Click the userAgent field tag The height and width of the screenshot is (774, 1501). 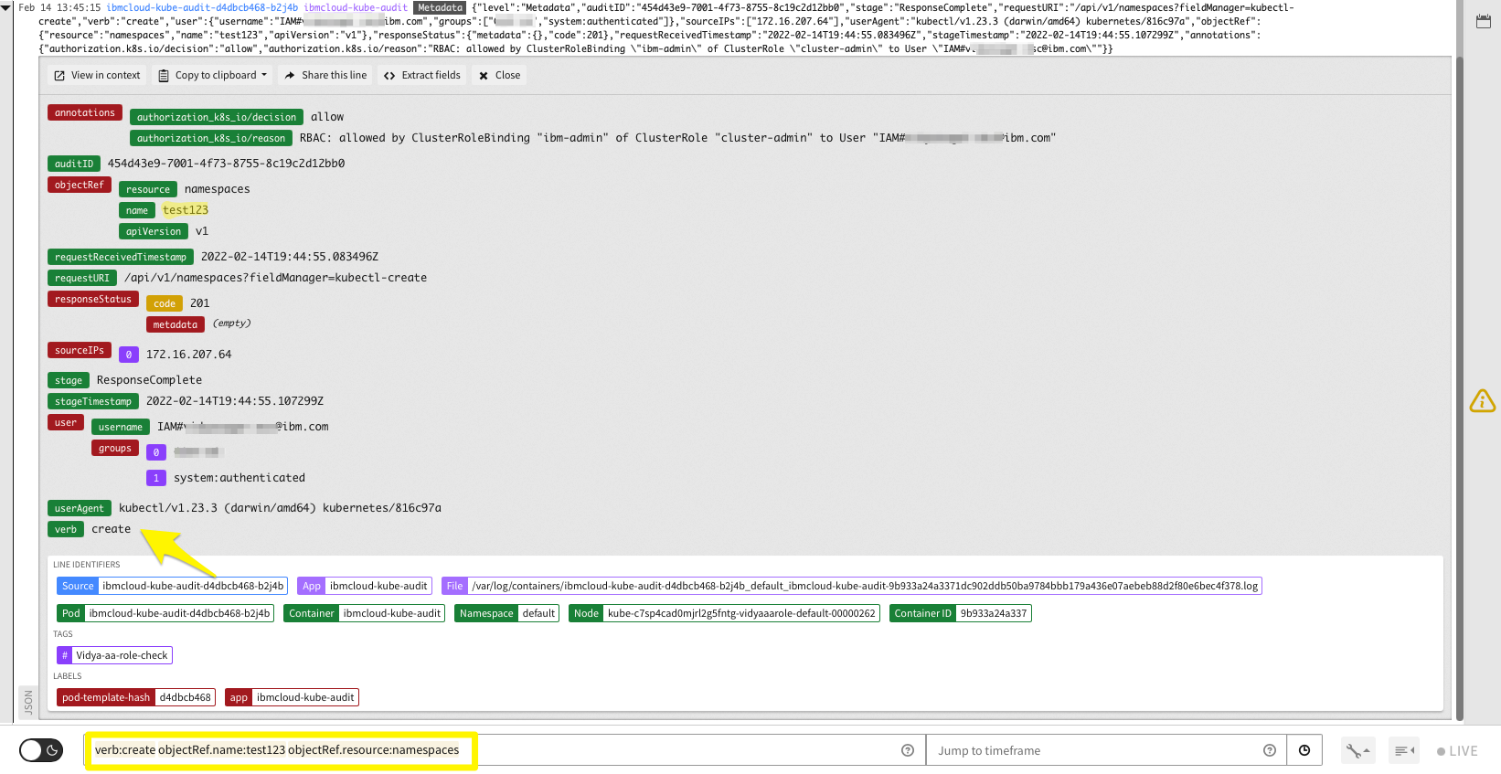coord(80,508)
